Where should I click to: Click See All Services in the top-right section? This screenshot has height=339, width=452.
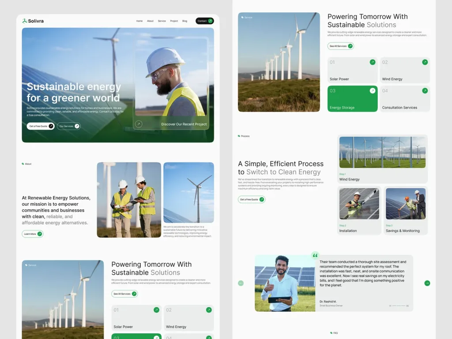pyautogui.click(x=340, y=46)
